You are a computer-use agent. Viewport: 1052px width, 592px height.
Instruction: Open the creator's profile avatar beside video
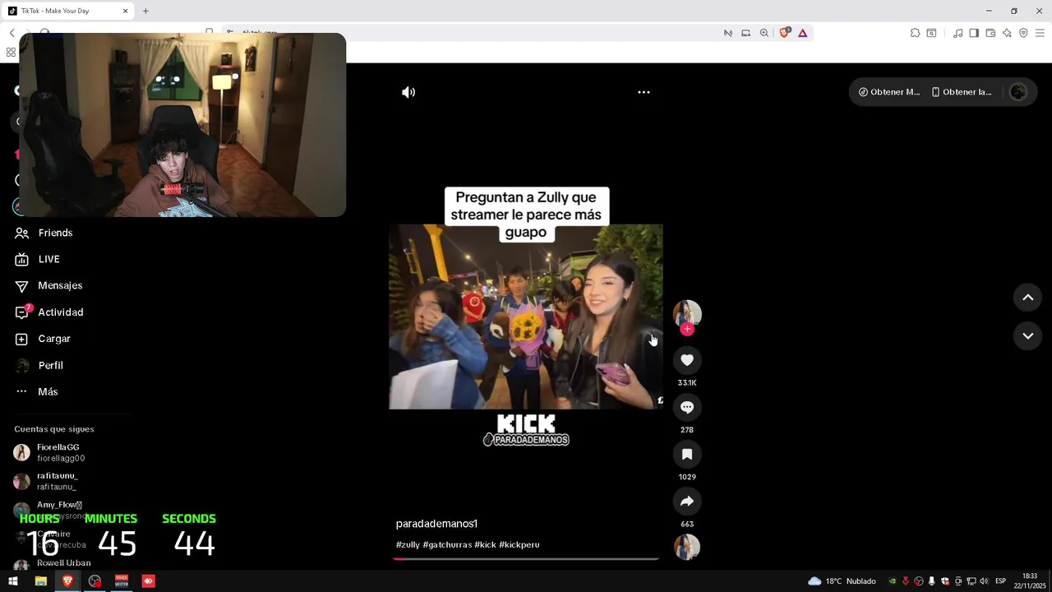(x=687, y=313)
